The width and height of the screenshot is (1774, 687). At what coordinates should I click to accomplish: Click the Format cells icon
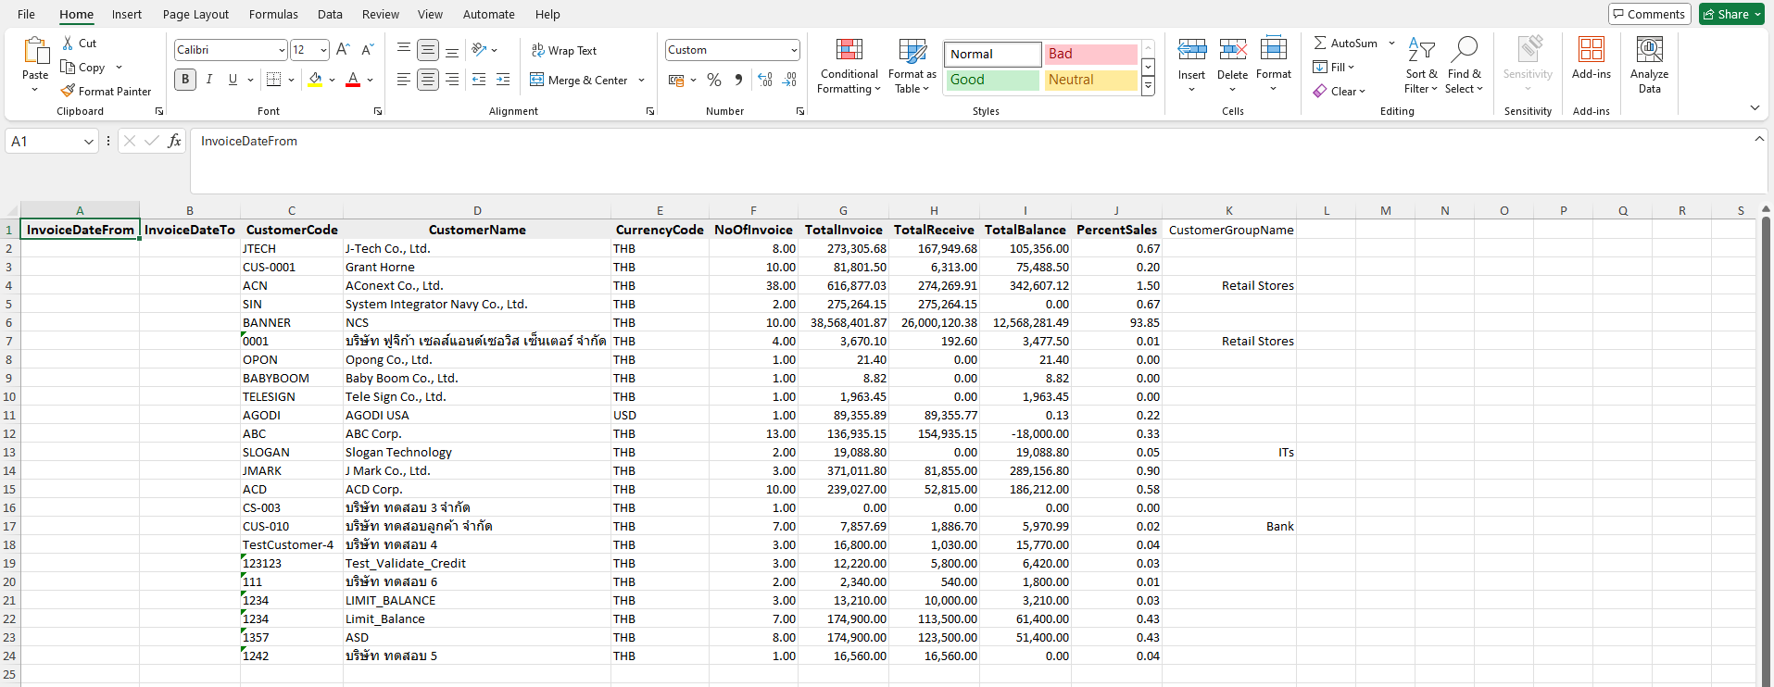click(1274, 50)
